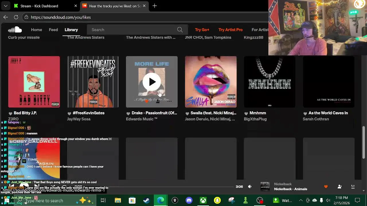Image resolution: width=367 pixels, height=206 pixels.
Task: Toggle the heart beside Swalla title
Action: (x=187, y=113)
